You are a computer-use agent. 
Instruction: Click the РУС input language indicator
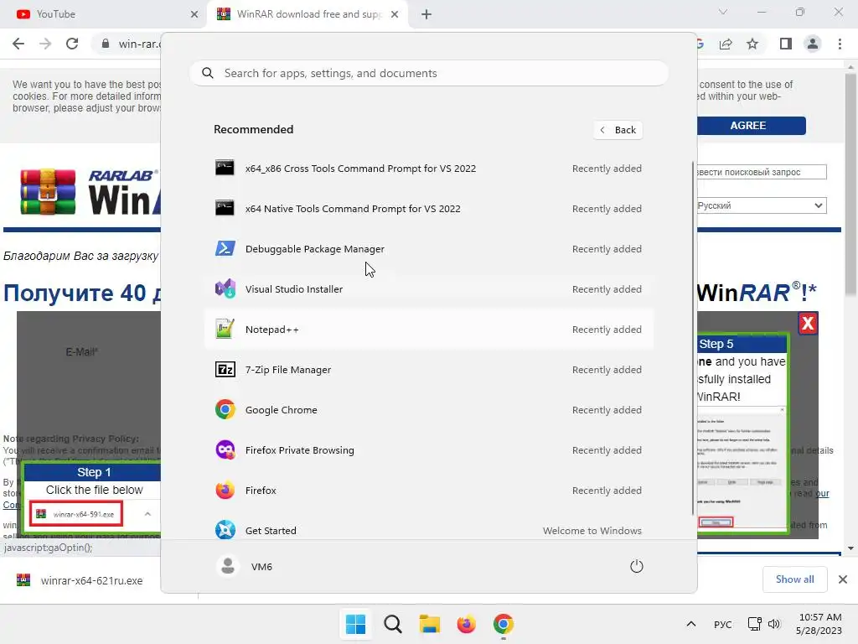723,624
